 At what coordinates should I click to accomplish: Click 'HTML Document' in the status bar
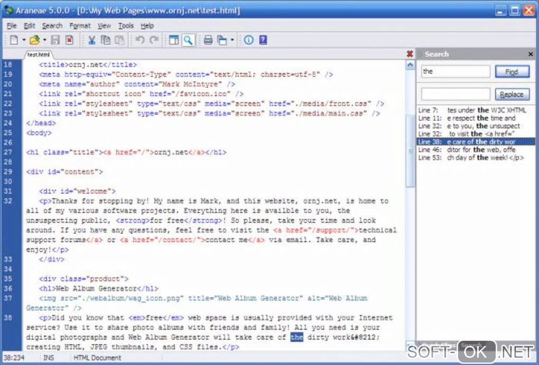click(97, 358)
